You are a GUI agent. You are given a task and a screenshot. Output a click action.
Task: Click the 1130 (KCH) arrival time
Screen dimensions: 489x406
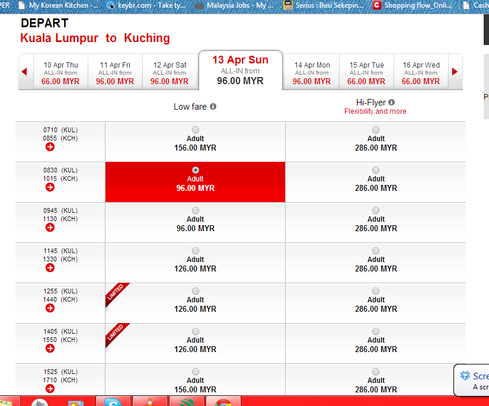click(x=60, y=219)
